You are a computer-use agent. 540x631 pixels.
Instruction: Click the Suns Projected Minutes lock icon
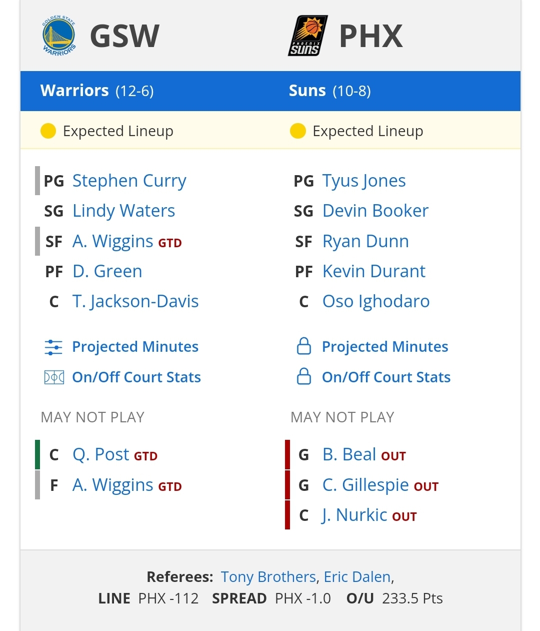303,346
